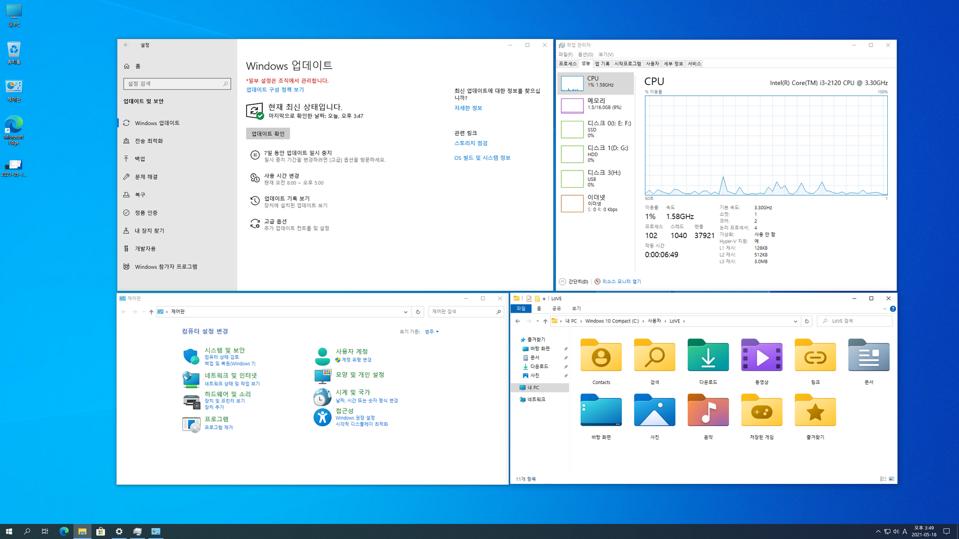The height and width of the screenshot is (539, 959).
Task: Open the 문서 folder icon in file pane
Action: (x=869, y=355)
